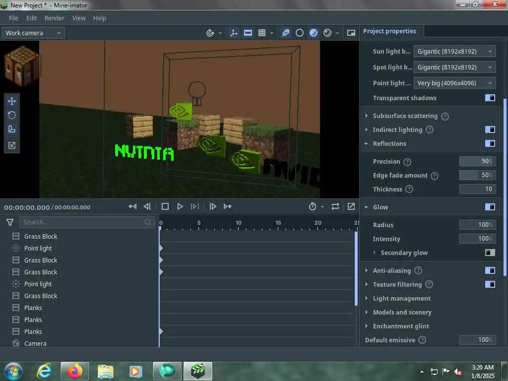The image size is (508, 381).
Task: Adjust the Glow Radius slider
Action: pyautogui.click(x=478, y=225)
